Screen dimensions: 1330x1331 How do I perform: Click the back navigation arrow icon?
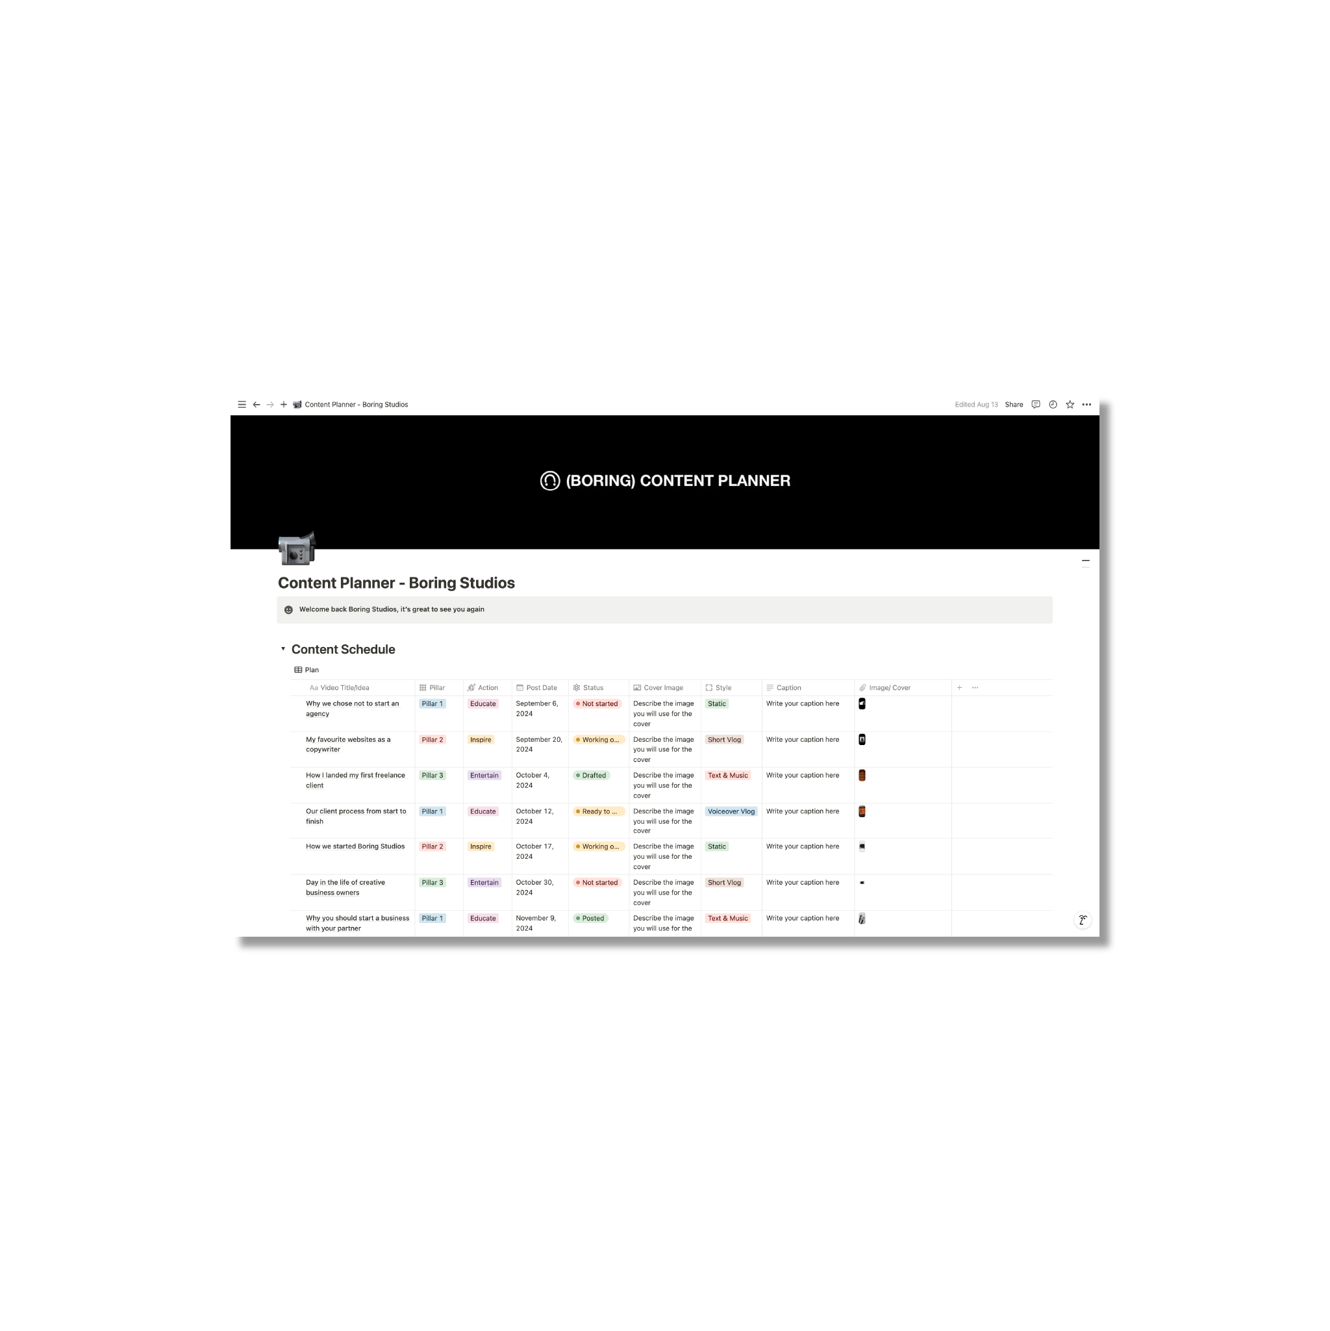pos(257,404)
